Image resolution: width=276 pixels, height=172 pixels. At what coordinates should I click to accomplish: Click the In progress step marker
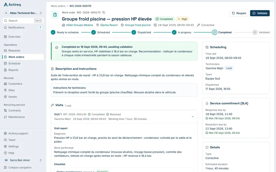click(x=174, y=32)
